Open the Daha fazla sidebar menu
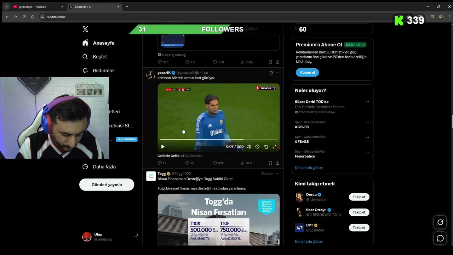The height and width of the screenshot is (255, 453). (x=99, y=166)
